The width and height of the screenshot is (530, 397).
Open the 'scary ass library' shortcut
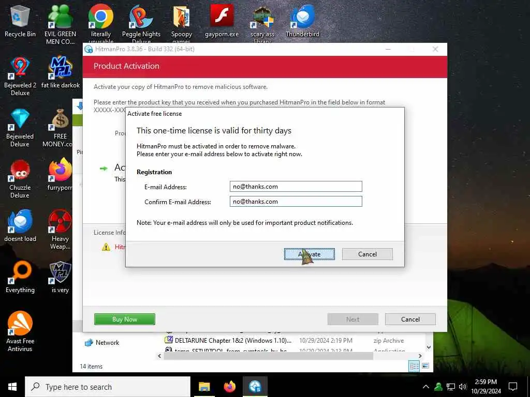[262, 24]
